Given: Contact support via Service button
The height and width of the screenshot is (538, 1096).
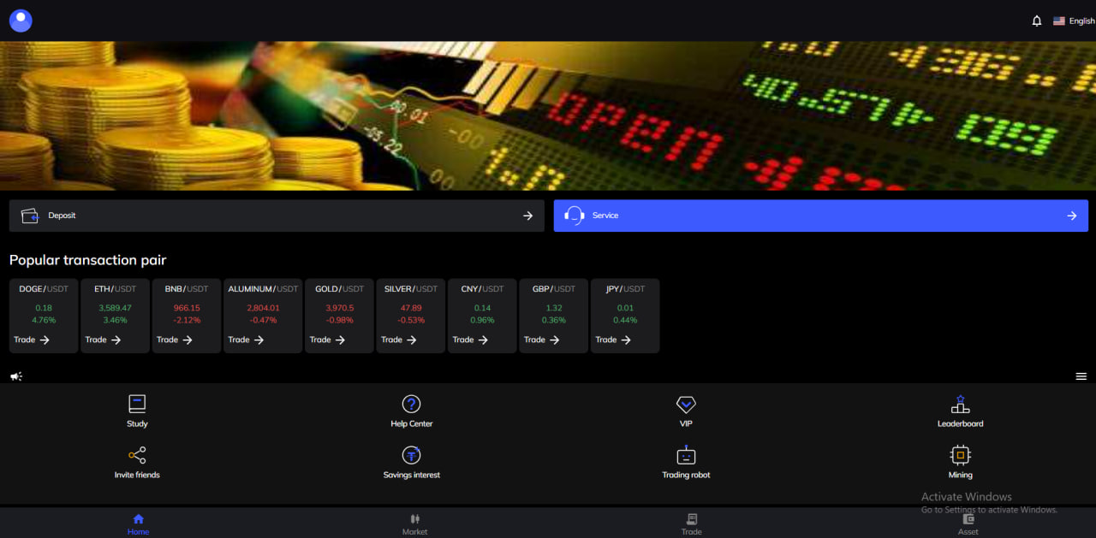Looking at the screenshot, I should [820, 216].
